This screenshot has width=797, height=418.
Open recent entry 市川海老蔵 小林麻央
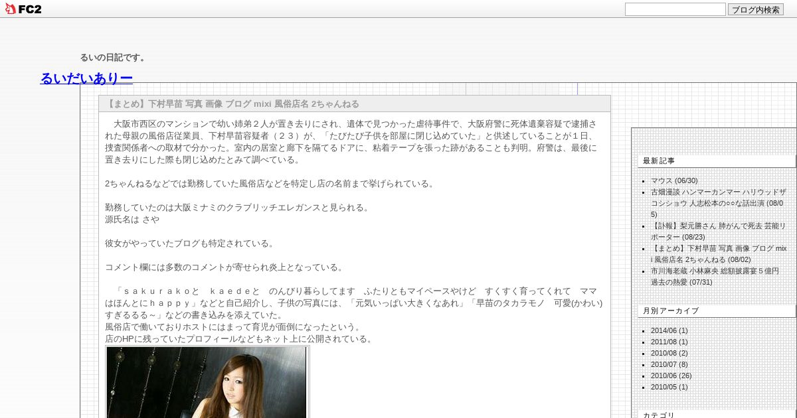[716, 276]
